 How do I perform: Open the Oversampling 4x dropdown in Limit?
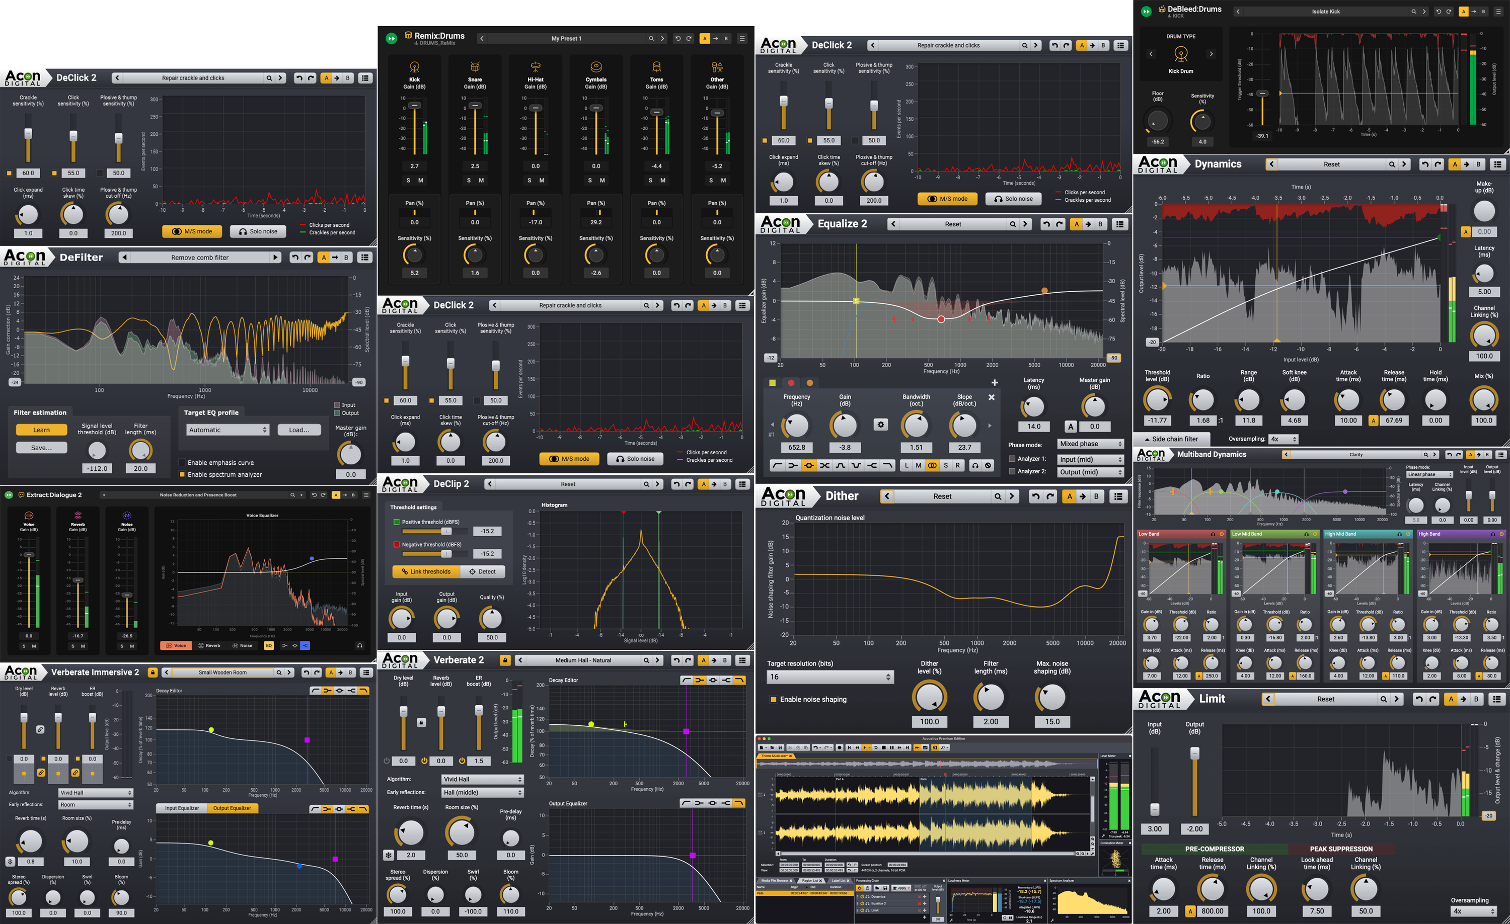click(1473, 911)
